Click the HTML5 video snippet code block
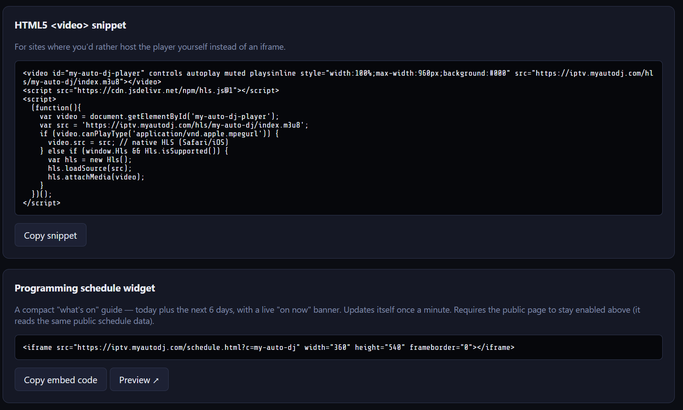The height and width of the screenshot is (410, 683). 339,138
